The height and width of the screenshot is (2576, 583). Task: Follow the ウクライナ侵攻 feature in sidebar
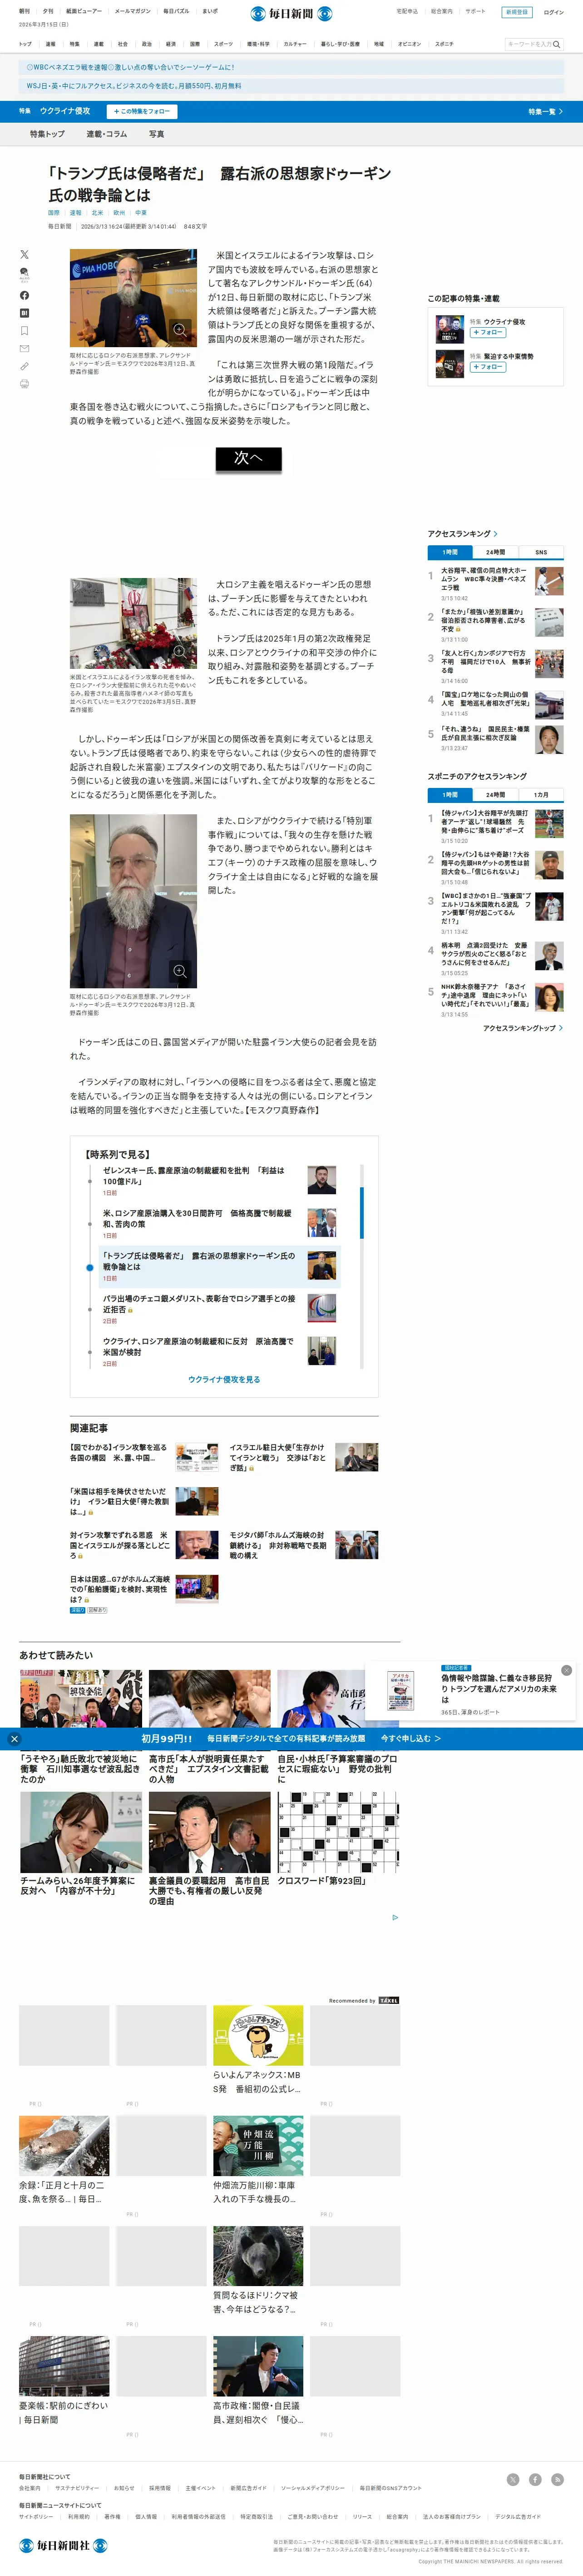pos(488,332)
